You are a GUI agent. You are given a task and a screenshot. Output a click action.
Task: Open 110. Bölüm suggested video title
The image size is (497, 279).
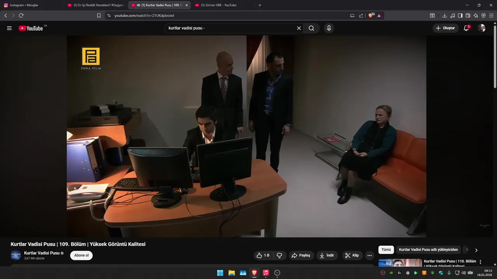[x=450, y=263]
